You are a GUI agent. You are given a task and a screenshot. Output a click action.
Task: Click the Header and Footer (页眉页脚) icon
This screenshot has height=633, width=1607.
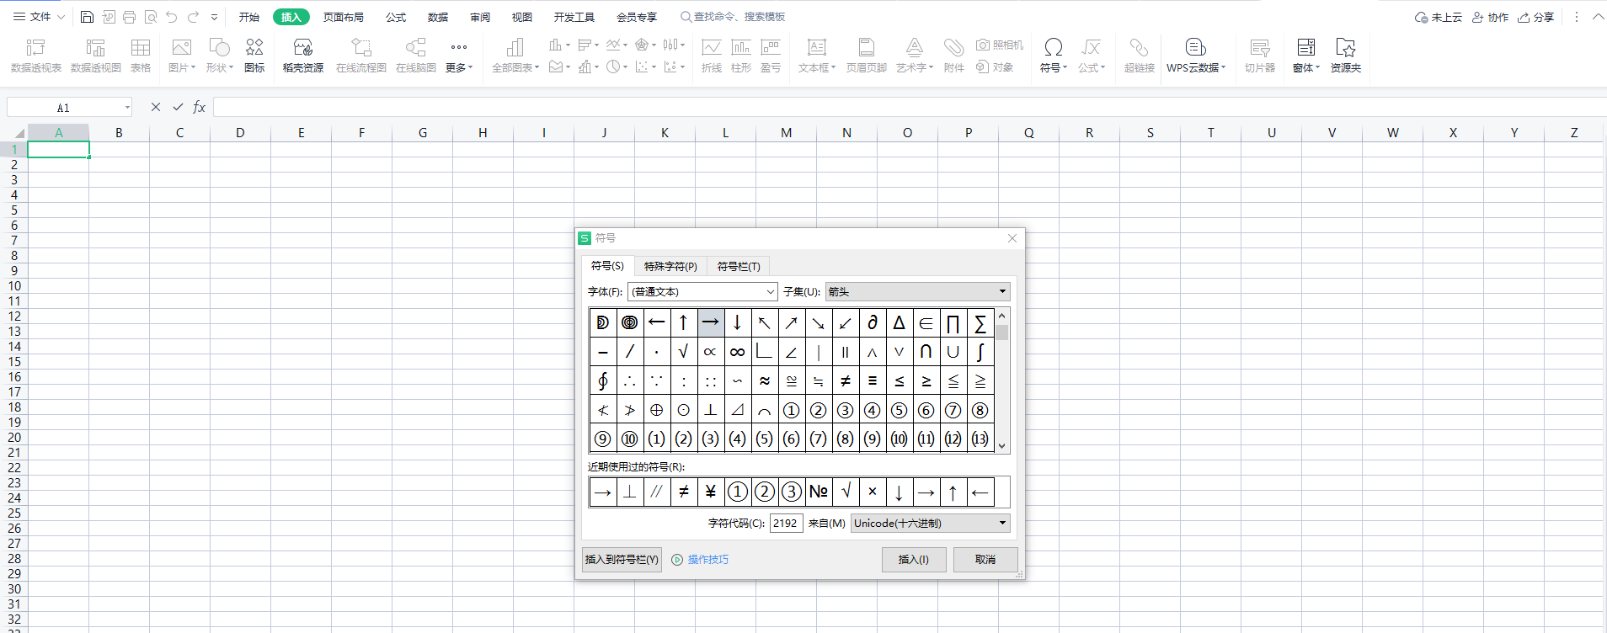click(x=866, y=56)
